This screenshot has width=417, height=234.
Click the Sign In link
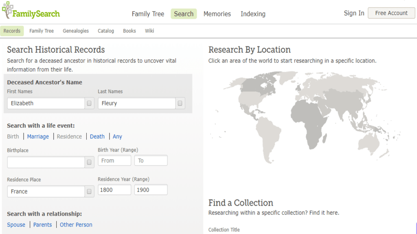pyautogui.click(x=354, y=13)
